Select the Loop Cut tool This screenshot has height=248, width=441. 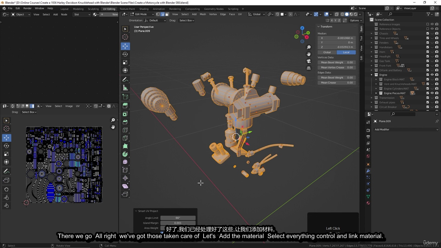coord(125,130)
